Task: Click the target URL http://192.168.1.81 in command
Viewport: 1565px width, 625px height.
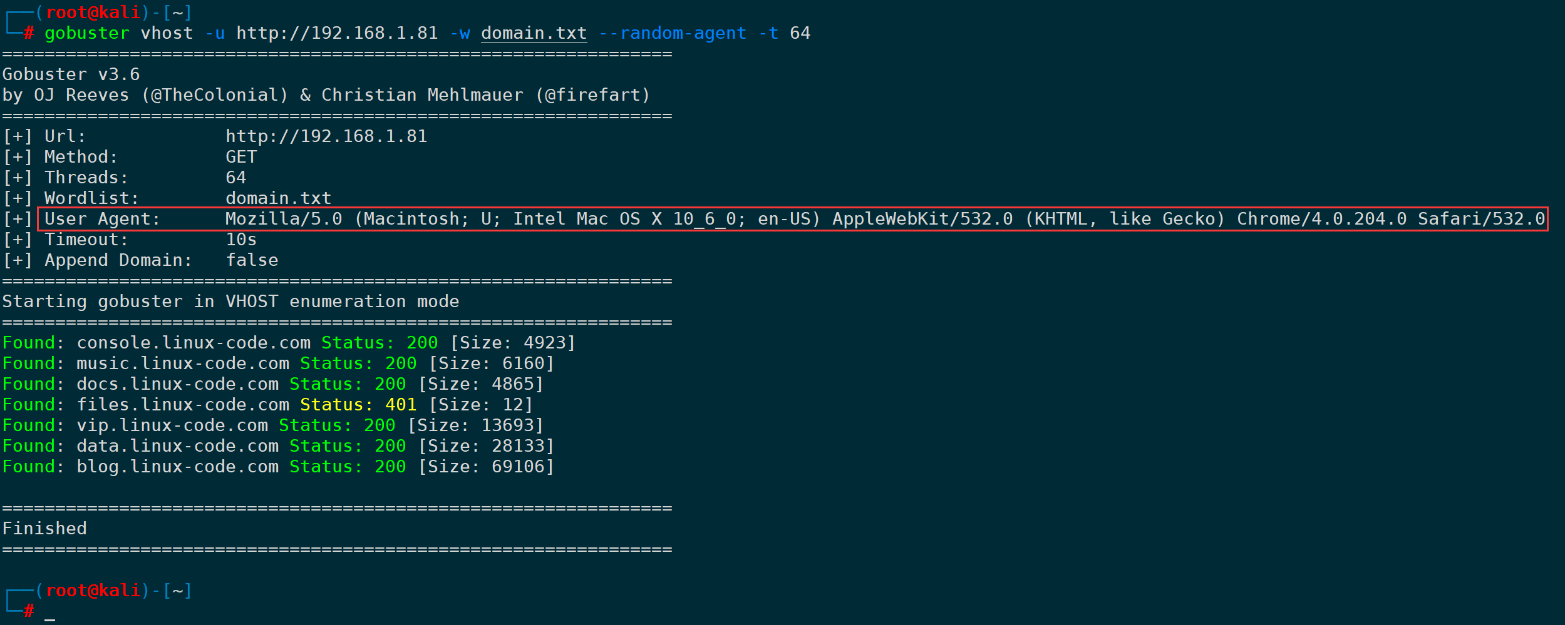Action: [337, 33]
